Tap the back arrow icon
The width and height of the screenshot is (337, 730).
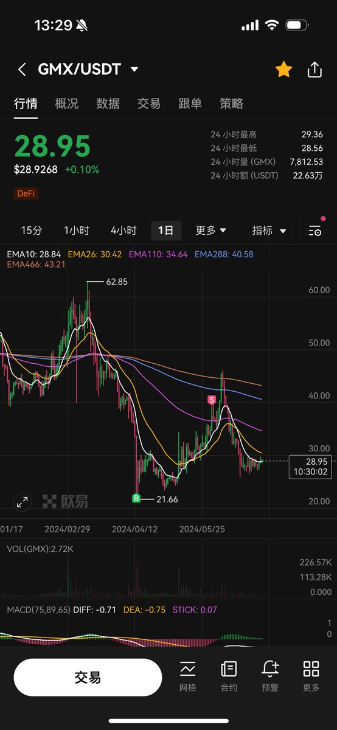22,69
